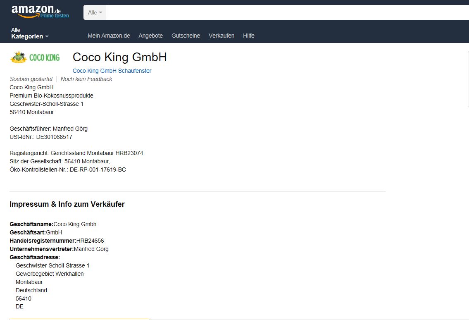Select the Sitz der Gesellschaft line

pyautogui.click(x=60, y=161)
